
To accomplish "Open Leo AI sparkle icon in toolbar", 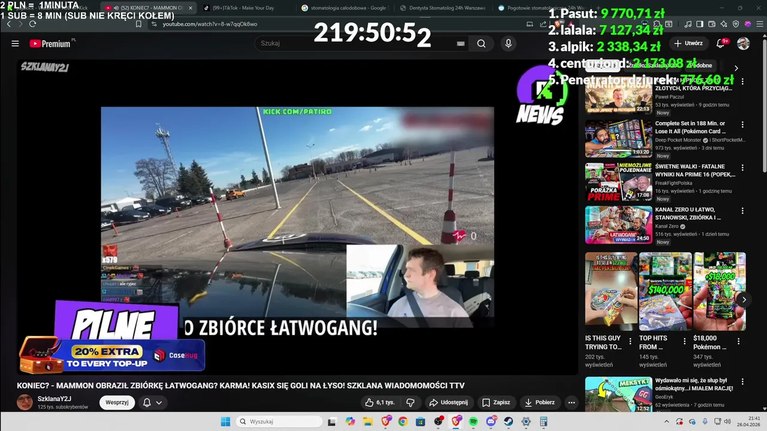I will [x=724, y=24].
